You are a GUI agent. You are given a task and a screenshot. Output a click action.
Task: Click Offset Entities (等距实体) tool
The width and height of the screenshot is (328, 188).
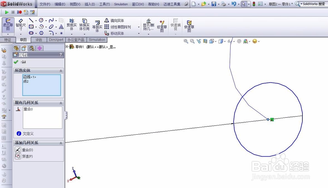97,26
